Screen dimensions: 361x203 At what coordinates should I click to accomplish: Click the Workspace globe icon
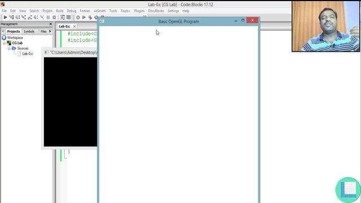[4, 38]
